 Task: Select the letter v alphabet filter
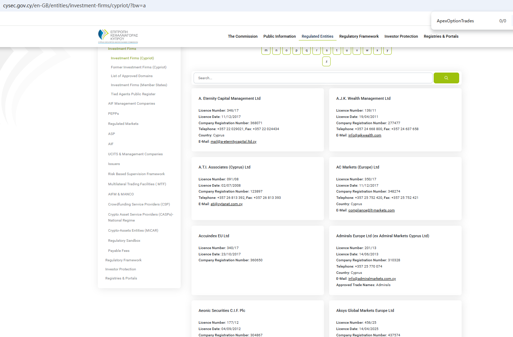[x=357, y=51]
